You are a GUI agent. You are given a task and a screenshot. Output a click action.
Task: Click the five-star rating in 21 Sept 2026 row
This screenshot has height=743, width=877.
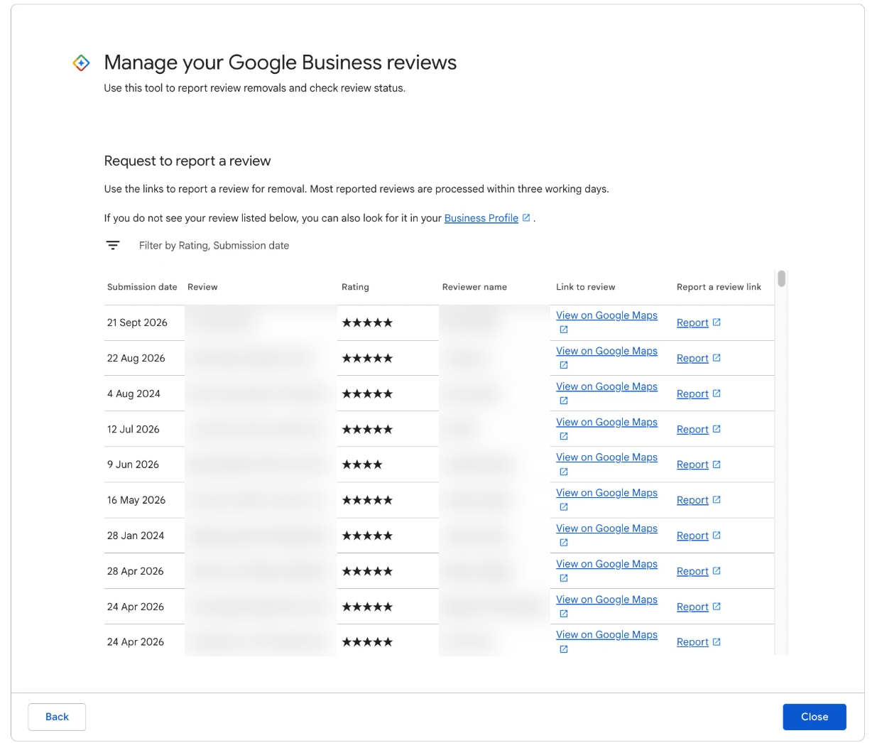tap(367, 322)
